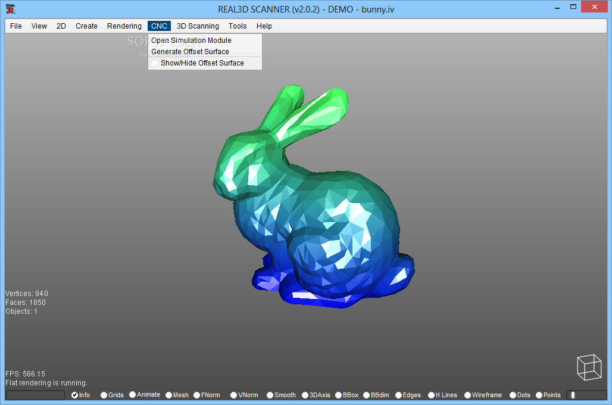Click the slider at bottom right
612x405 pixels.
(586, 395)
